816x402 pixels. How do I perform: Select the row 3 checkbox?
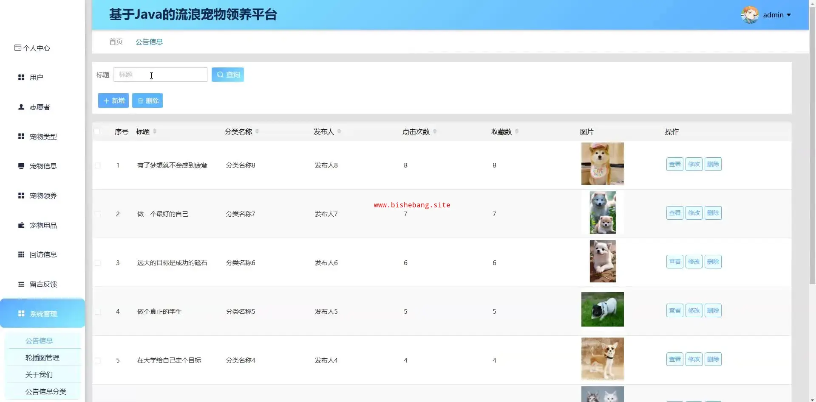pyautogui.click(x=98, y=263)
